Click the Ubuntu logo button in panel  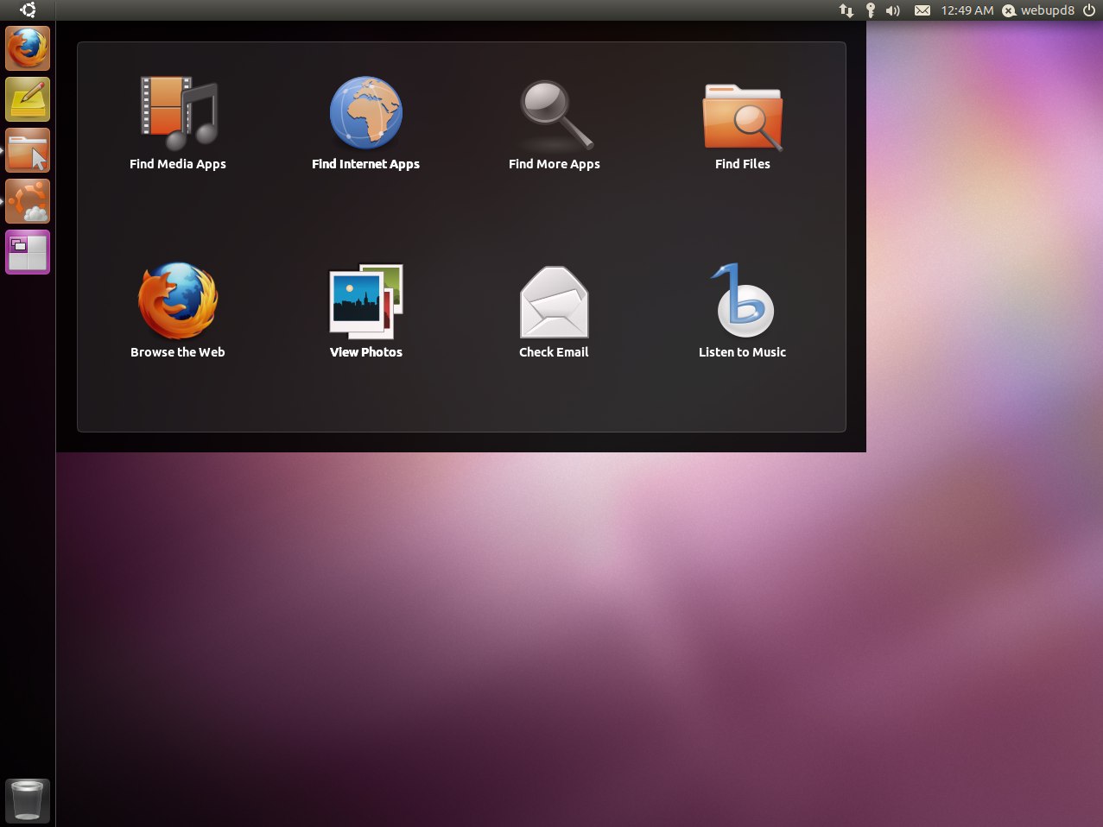click(x=28, y=10)
